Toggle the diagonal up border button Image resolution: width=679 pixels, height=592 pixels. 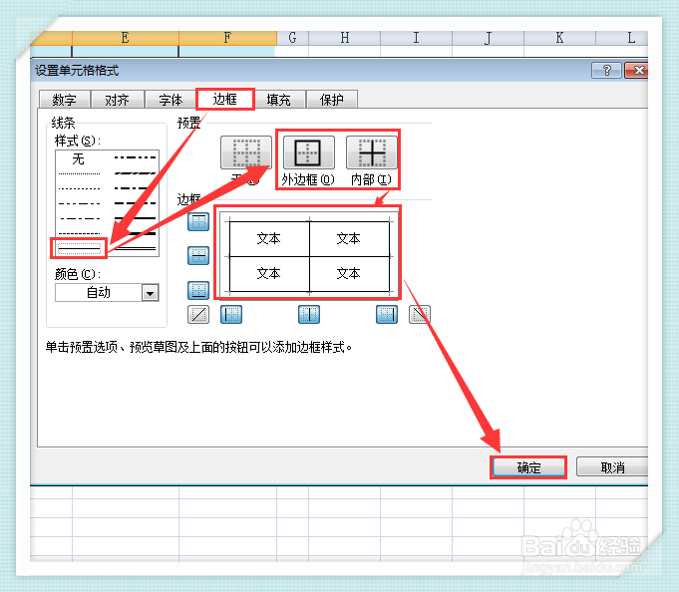pos(198,315)
